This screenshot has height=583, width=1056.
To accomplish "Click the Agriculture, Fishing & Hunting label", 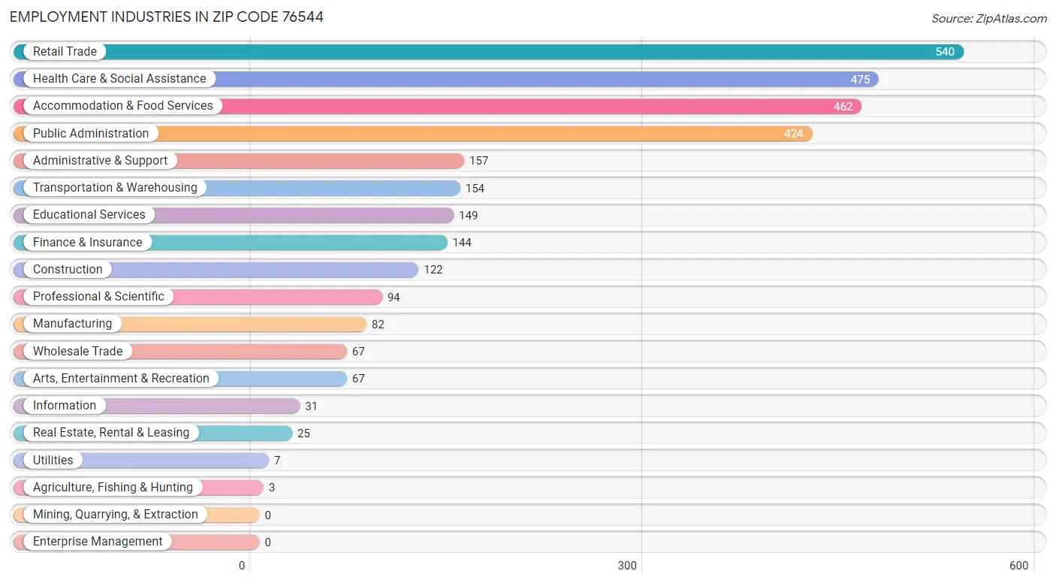I will pyautogui.click(x=113, y=488).
